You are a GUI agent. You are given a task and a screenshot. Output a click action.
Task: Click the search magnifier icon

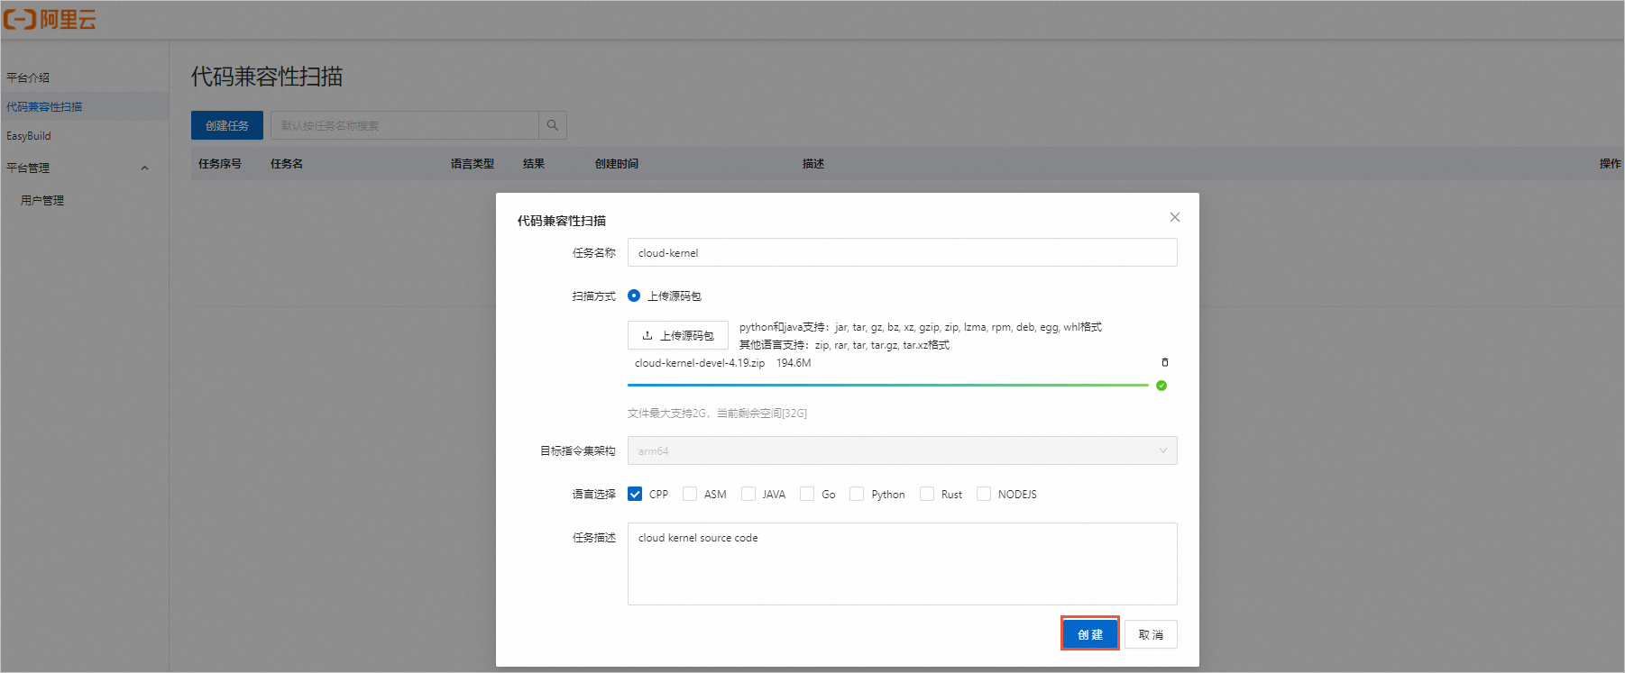[553, 125]
